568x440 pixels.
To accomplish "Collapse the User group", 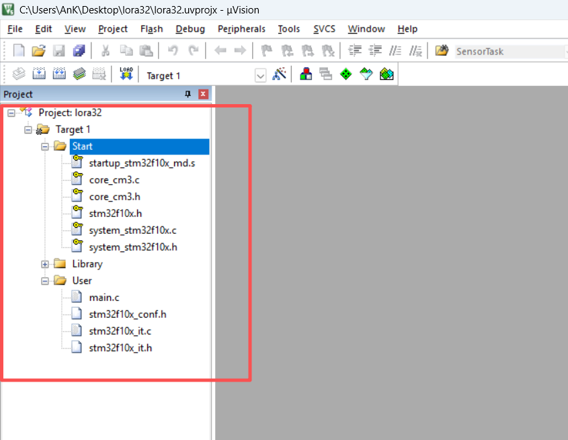I will (x=44, y=281).
